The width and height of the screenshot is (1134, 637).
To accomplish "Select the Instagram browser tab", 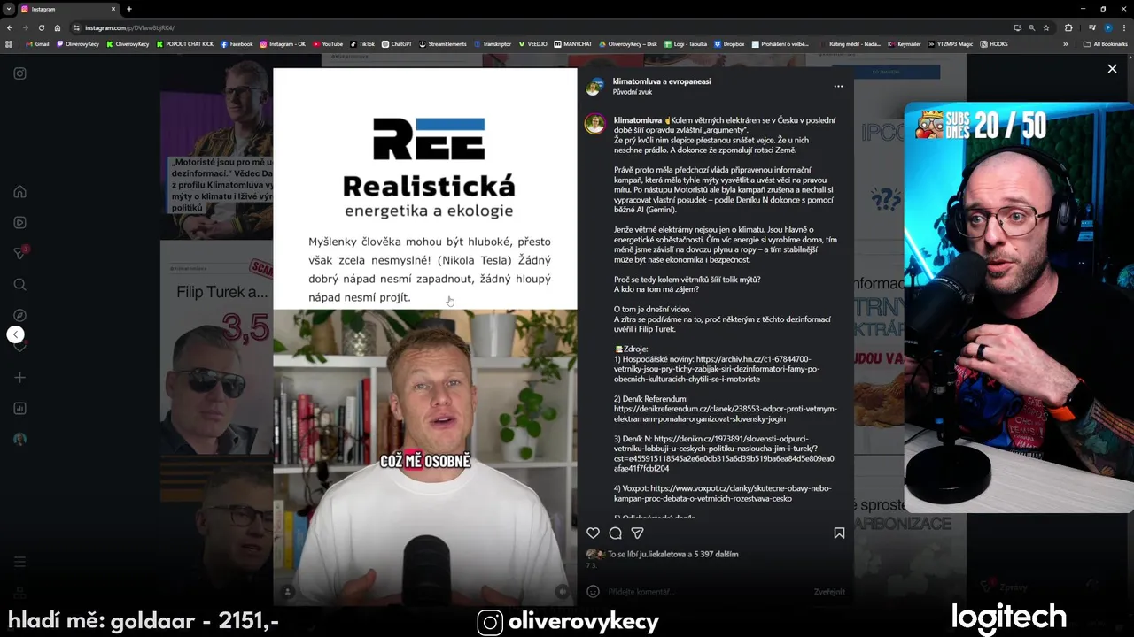I will pos(69,9).
